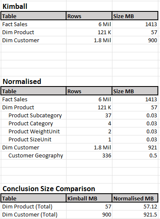Image resolution: width=160 pixels, height=219 pixels.
Task: Click Dim Product total value 57.12
Action: [135, 206]
